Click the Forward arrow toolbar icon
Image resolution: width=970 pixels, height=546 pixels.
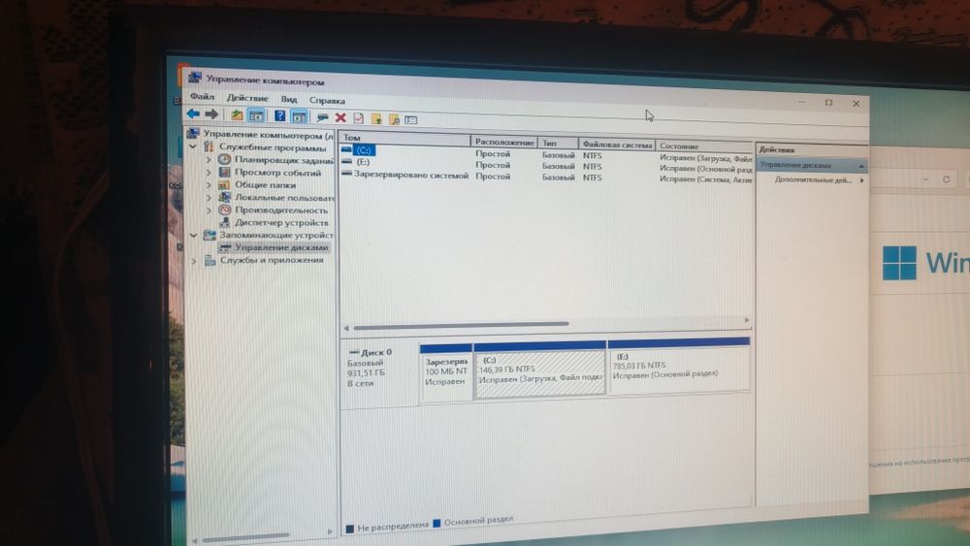(211, 113)
